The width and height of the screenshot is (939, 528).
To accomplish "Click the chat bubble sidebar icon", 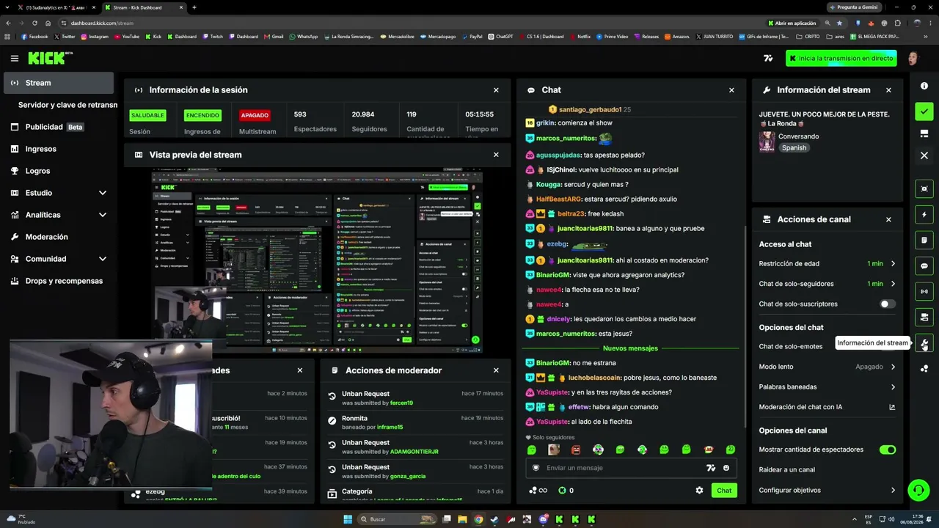I will (x=924, y=266).
